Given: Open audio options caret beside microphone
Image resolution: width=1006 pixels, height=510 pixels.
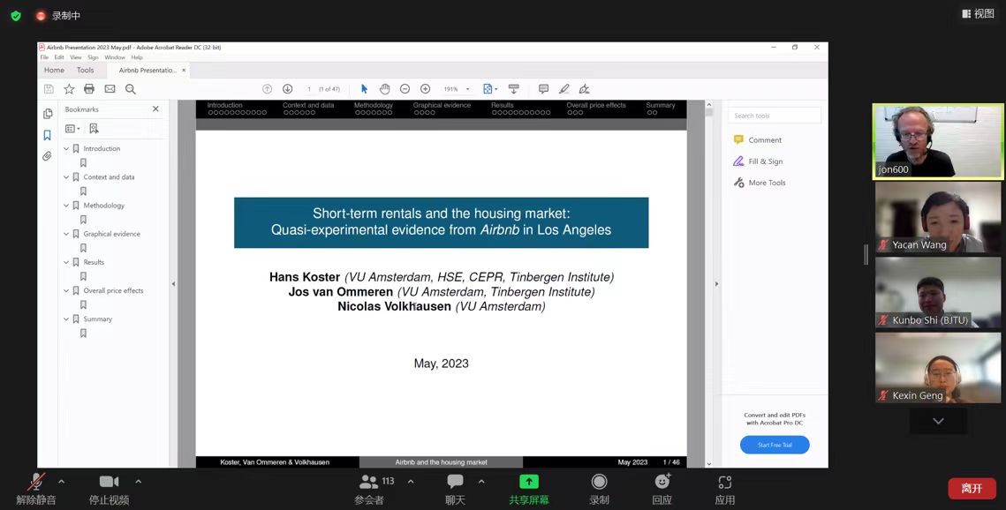Looking at the screenshot, I should [62, 481].
